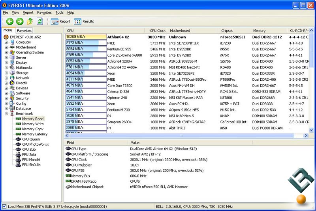Expand the Storage tree node
Screen dimensions: 316x211
point(6,73)
